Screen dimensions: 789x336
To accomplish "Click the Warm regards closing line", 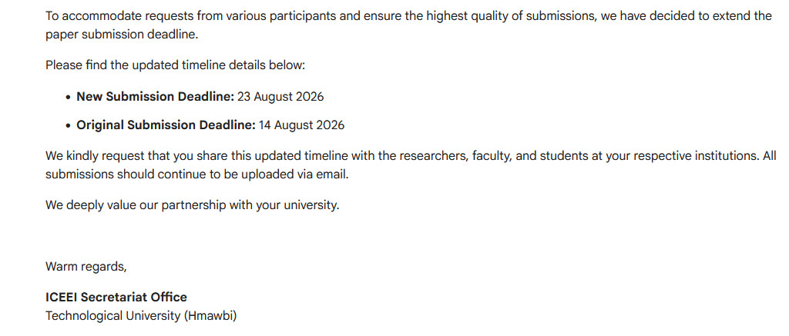I will click(86, 267).
